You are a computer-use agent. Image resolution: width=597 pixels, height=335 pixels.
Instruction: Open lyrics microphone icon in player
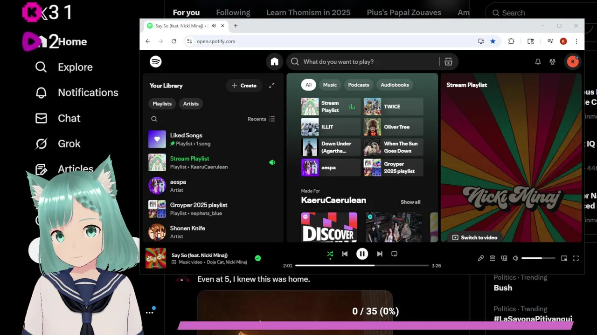(x=481, y=258)
